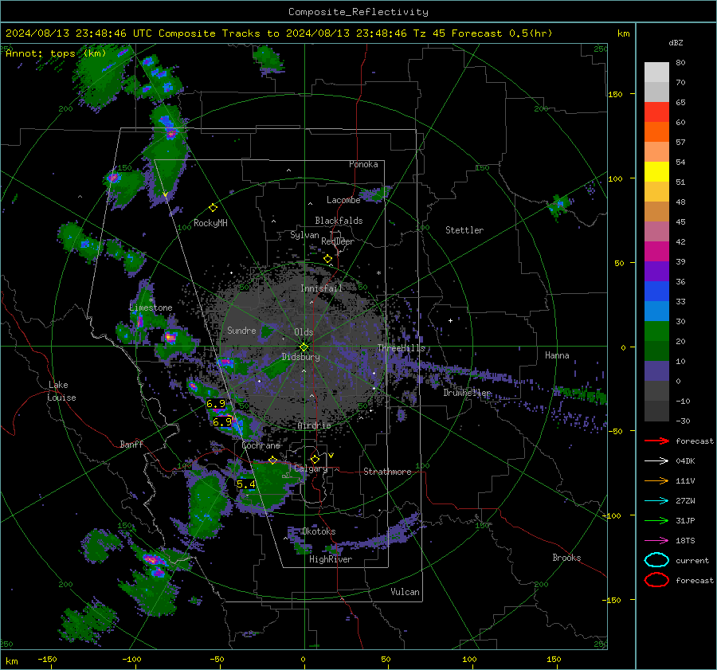717x670 pixels.
Task: Click the Brooks town label
Action: pos(566,558)
